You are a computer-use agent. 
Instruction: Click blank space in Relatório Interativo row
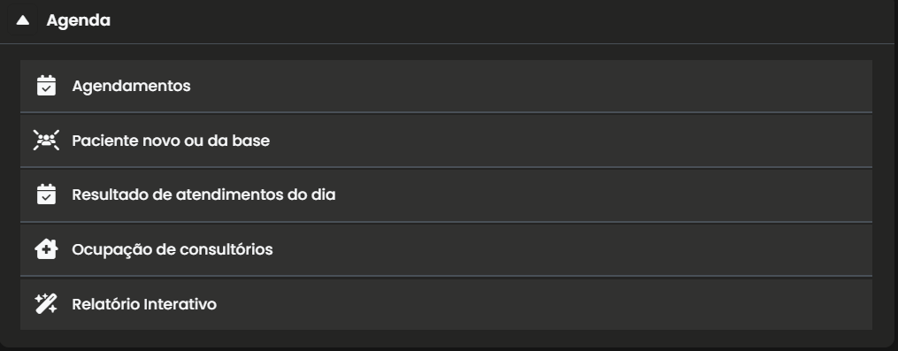coord(544,304)
